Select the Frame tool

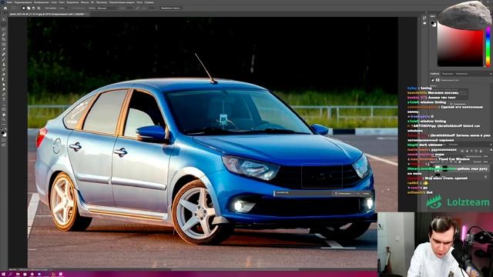point(4,45)
